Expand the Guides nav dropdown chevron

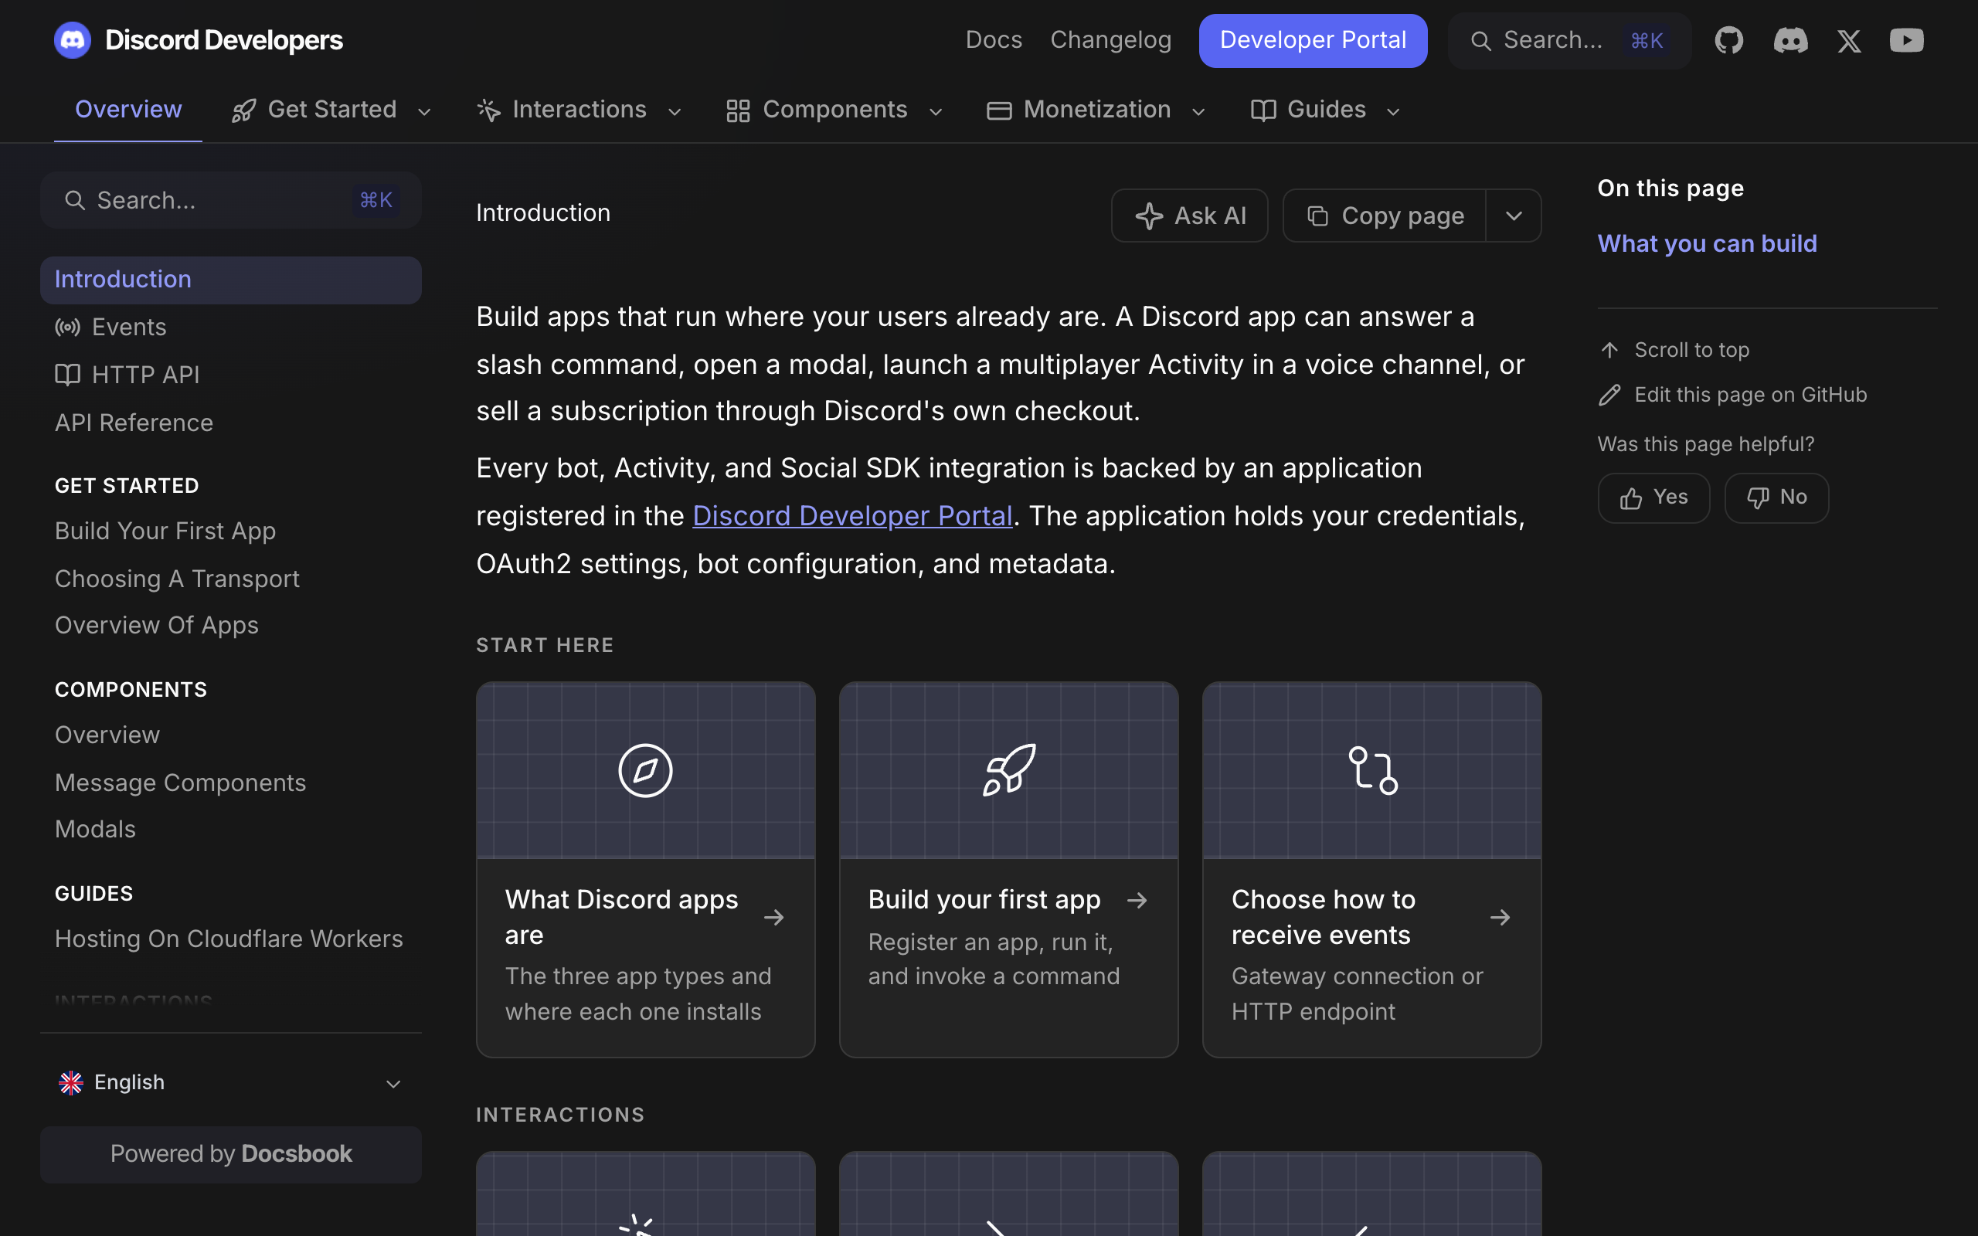point(1394,112)
